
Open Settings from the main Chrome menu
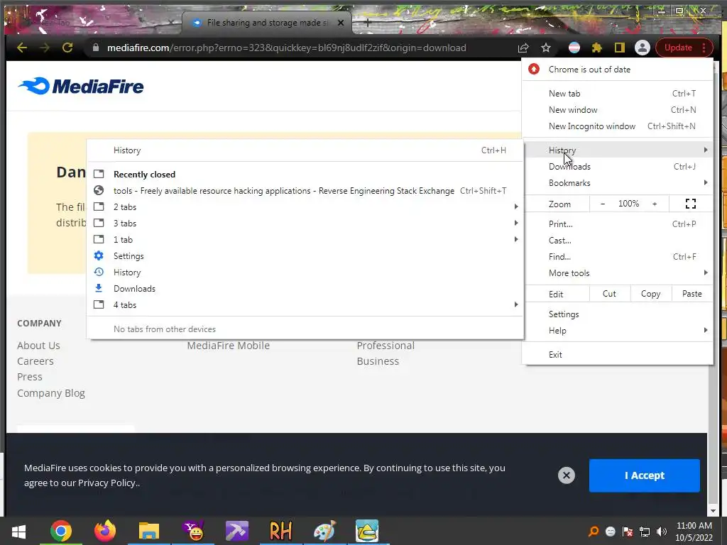point(618,314)
